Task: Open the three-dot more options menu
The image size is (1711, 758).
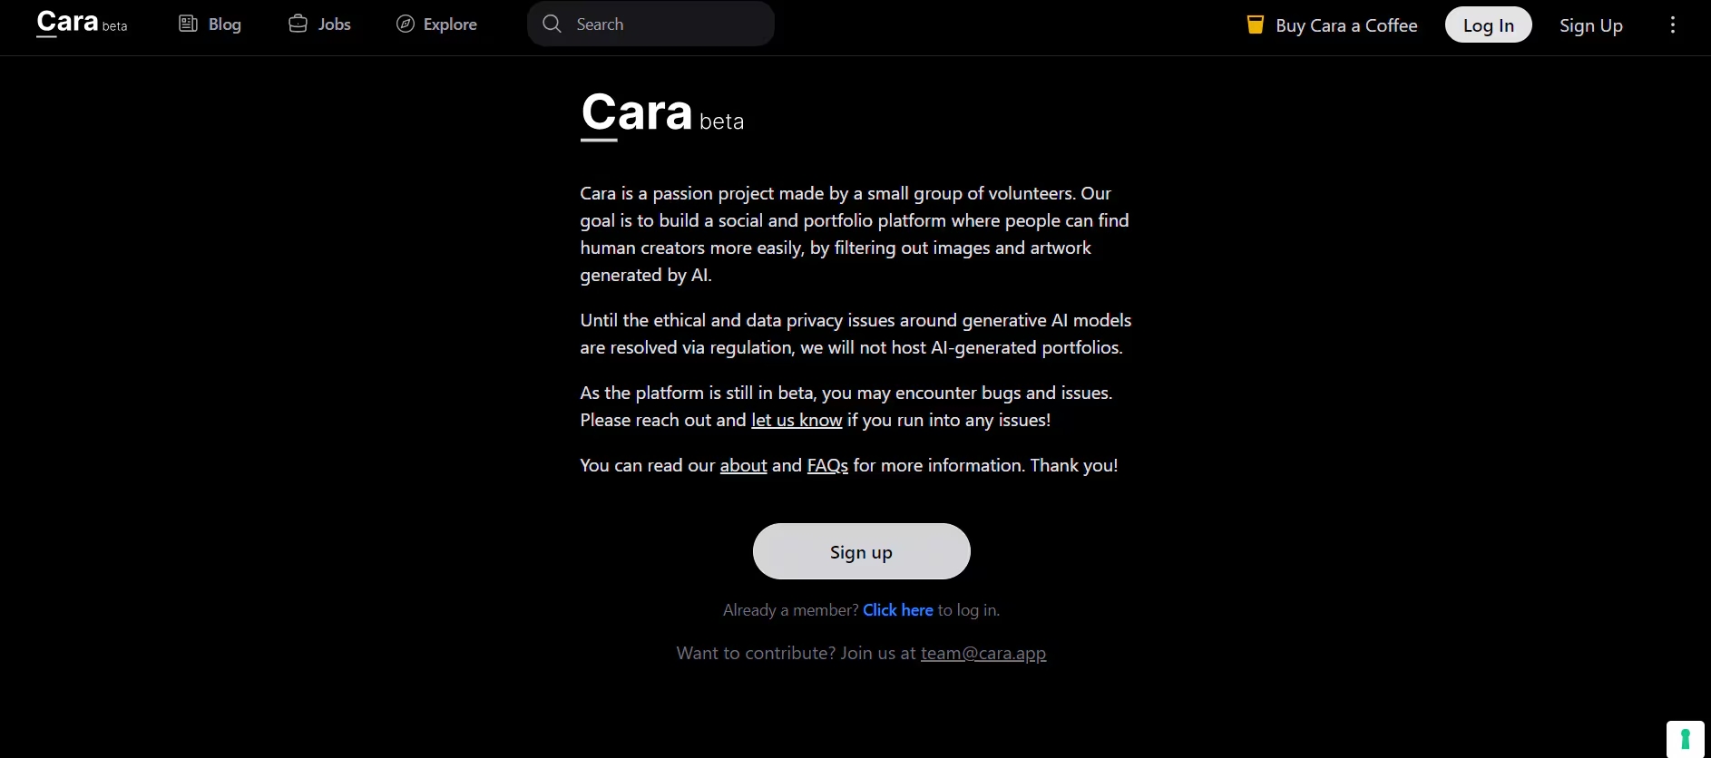Action: [x=1673, y=24]
